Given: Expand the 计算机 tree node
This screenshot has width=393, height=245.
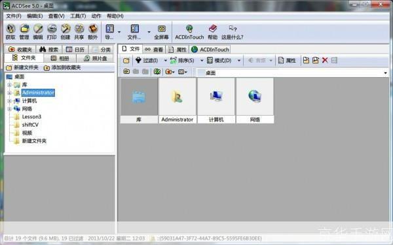Looking at the screenshot, I should pyautogui.click(x=9, y=101).
